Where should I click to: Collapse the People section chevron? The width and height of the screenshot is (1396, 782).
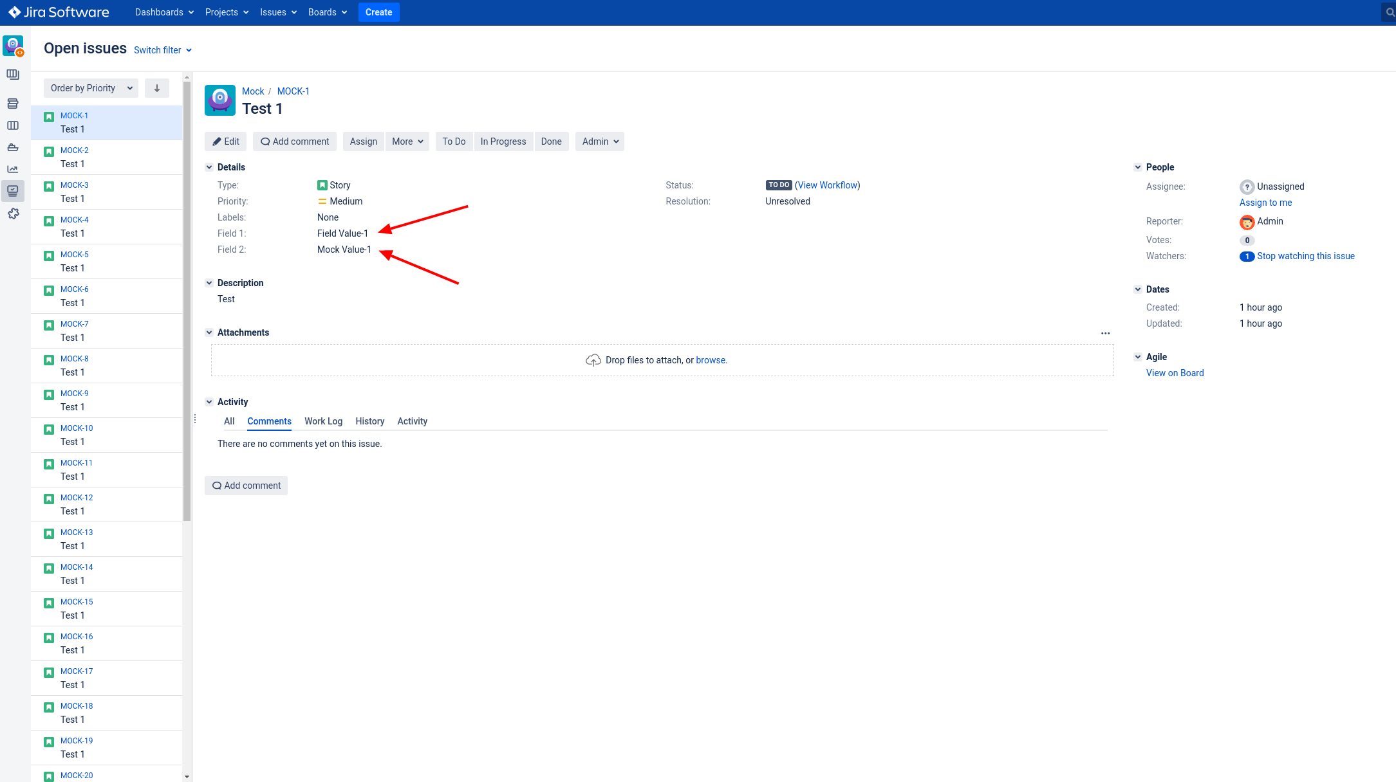click(x=1138, y=167)
